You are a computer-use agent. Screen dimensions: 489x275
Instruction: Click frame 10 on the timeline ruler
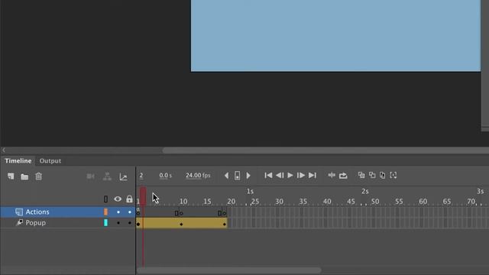click(x=183, y=202)
